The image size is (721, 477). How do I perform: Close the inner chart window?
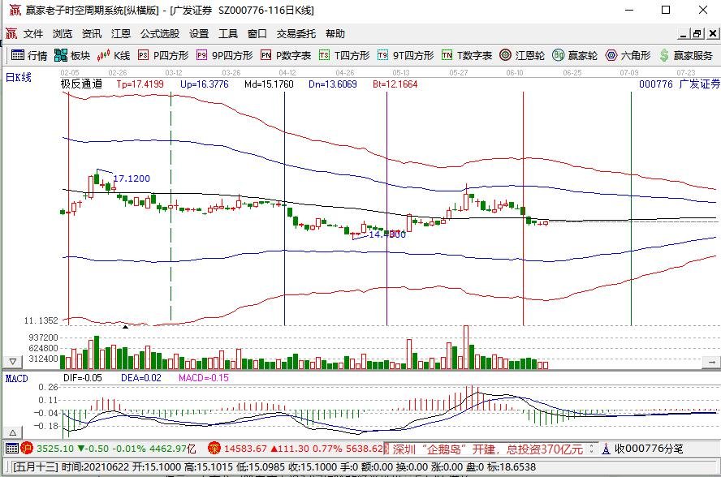[712, 34]
